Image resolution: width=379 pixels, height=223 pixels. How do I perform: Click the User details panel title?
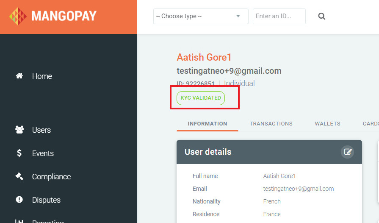point(208,152)
